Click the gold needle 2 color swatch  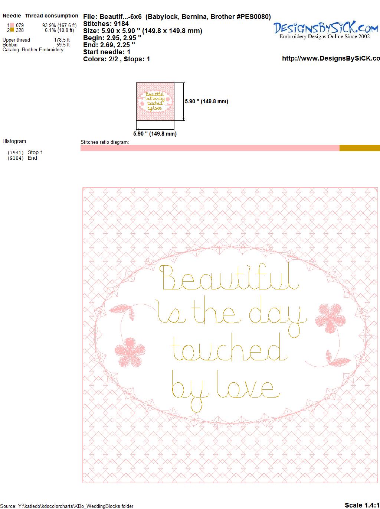(12, 30)
